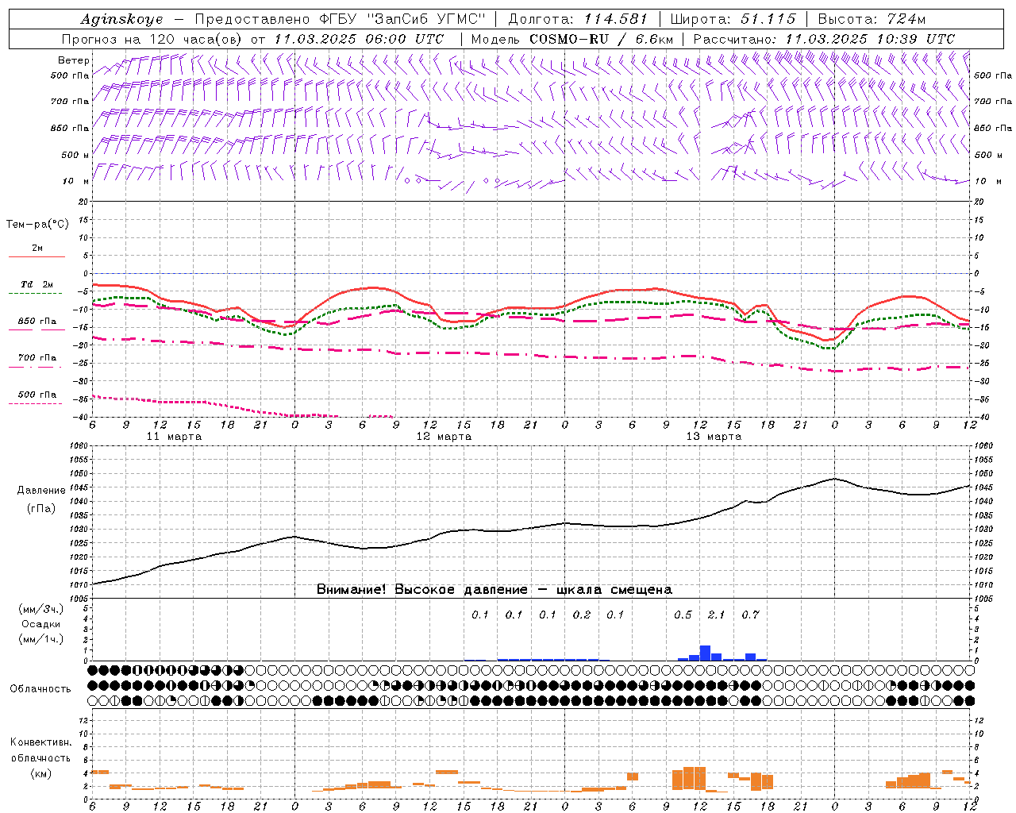Click the "Широта: 51.115" latitude value
The height and width of the screenshot is (813, 1016).
click(x=733, y=19)
